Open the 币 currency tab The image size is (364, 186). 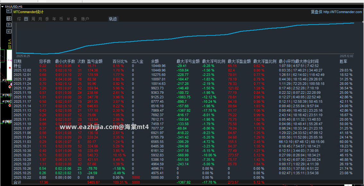coord(61,19)
